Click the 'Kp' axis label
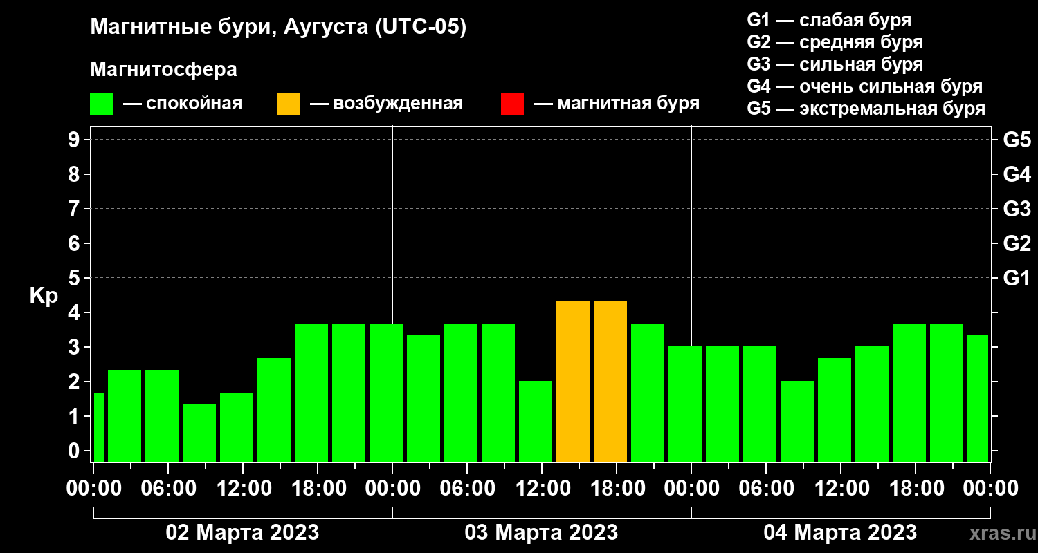 pyautogui.click(x=44, y=296)
